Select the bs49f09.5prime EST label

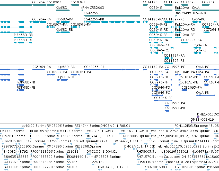(x=34, y=126)
